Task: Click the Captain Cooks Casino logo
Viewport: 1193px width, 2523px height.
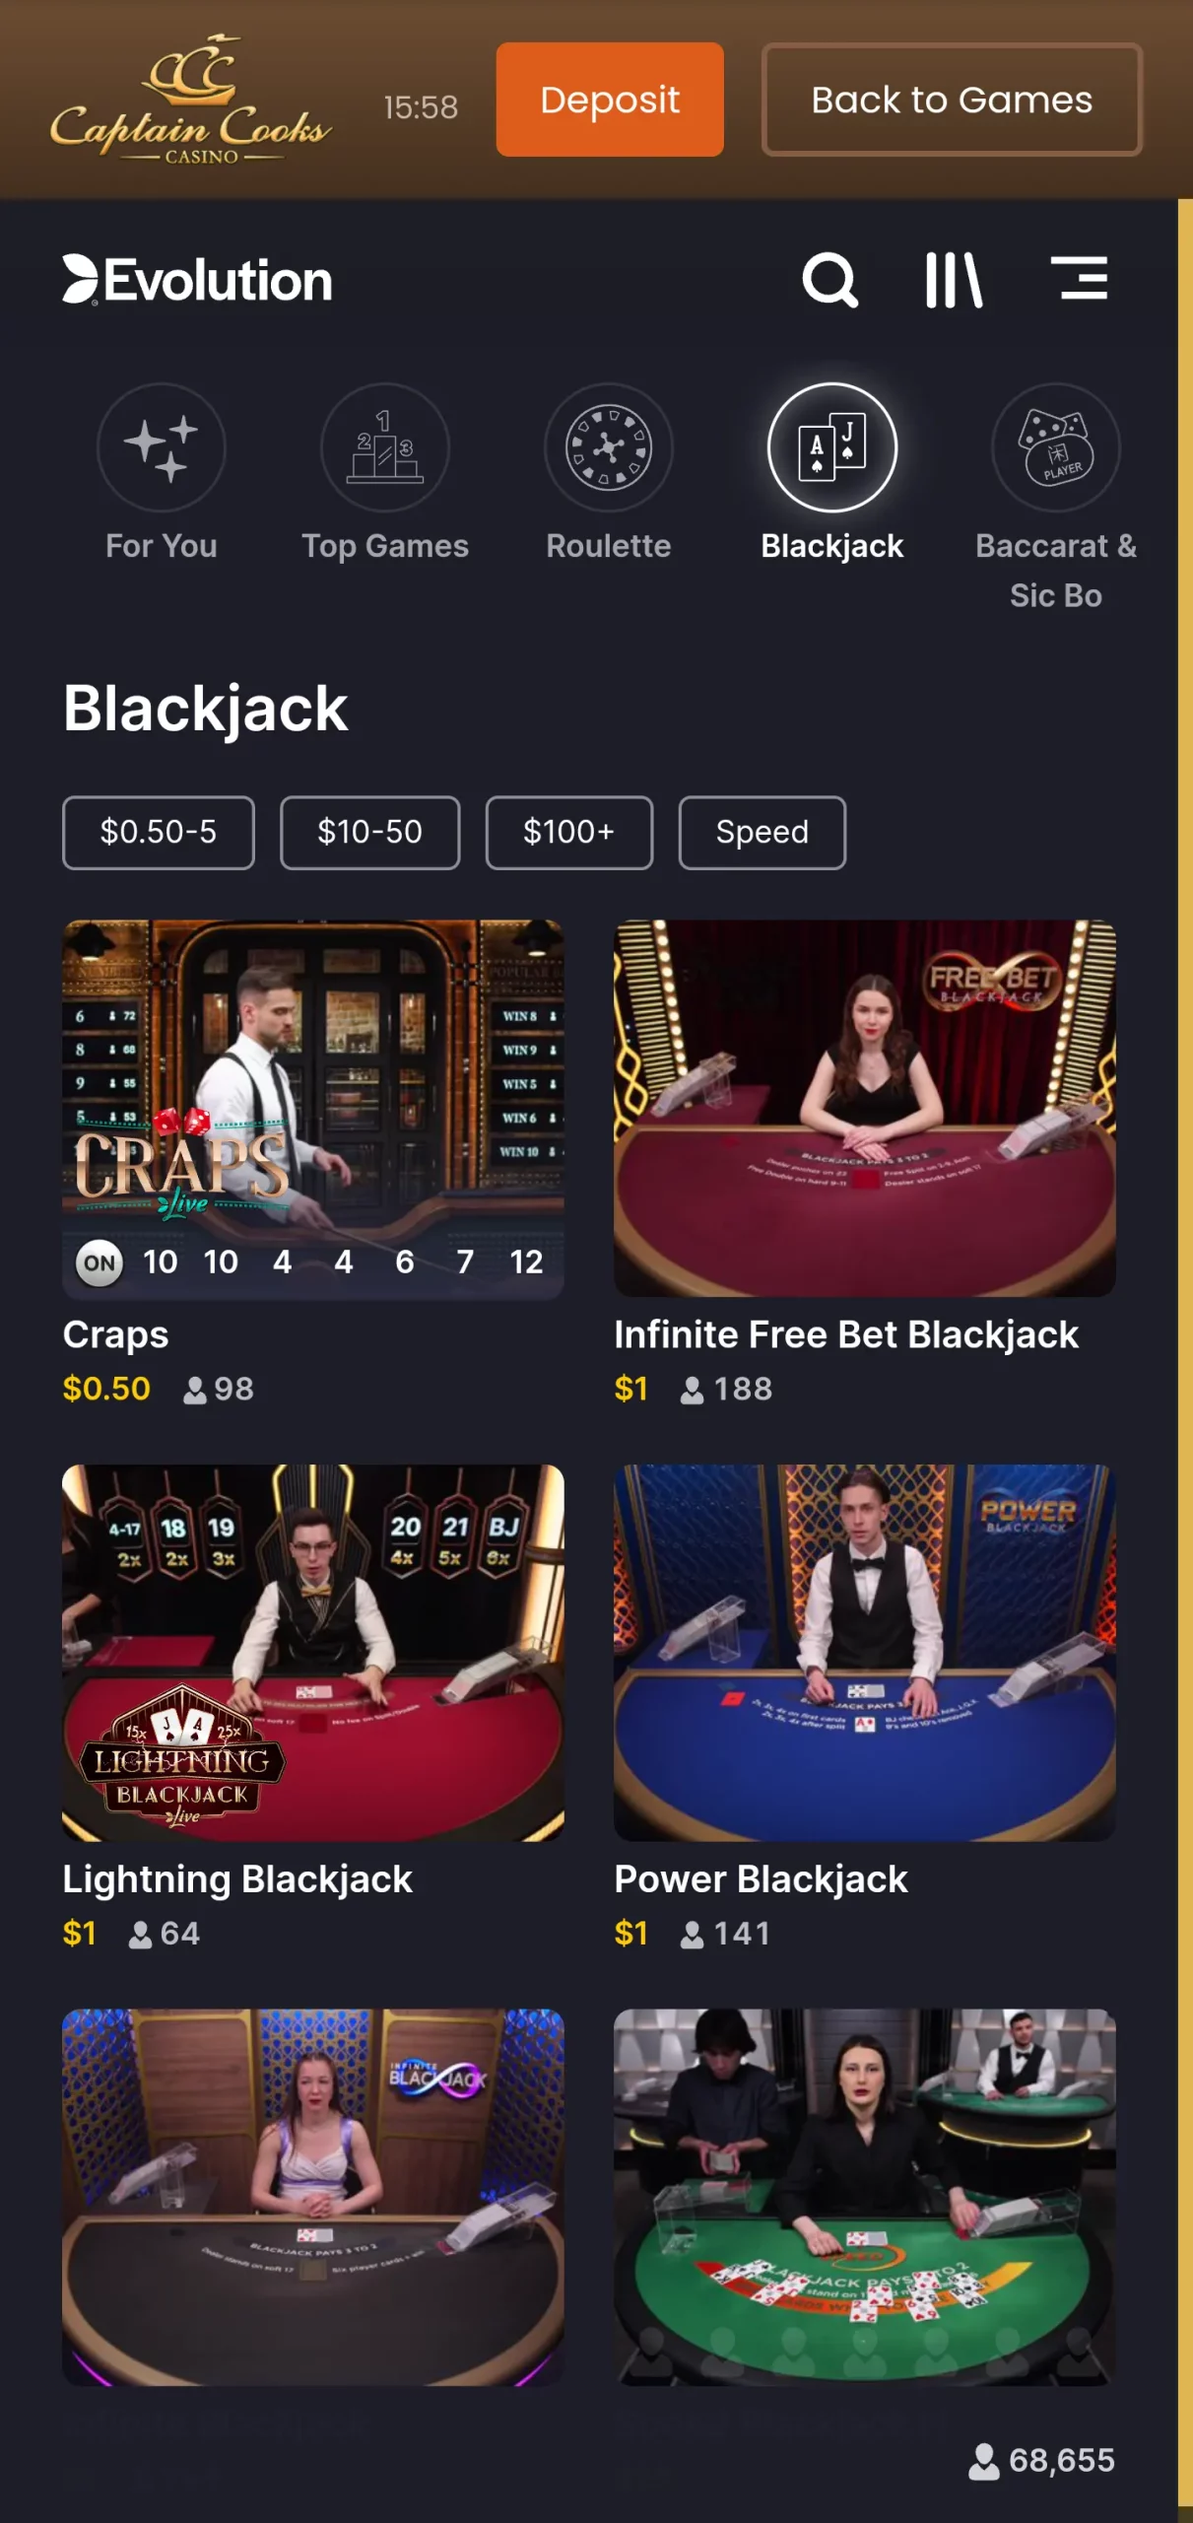Action: [191, 100]
